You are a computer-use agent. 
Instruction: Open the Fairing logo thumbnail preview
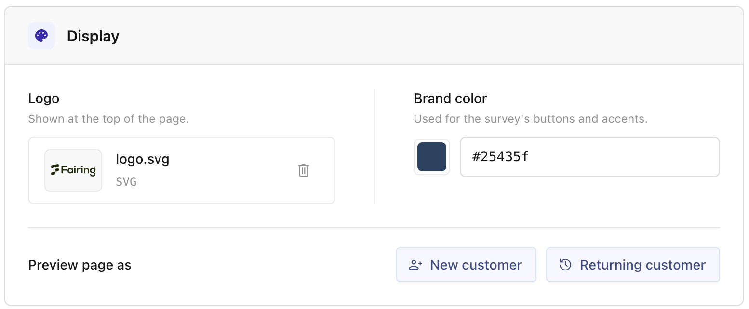pyautogui.click(x=73, y=170)
